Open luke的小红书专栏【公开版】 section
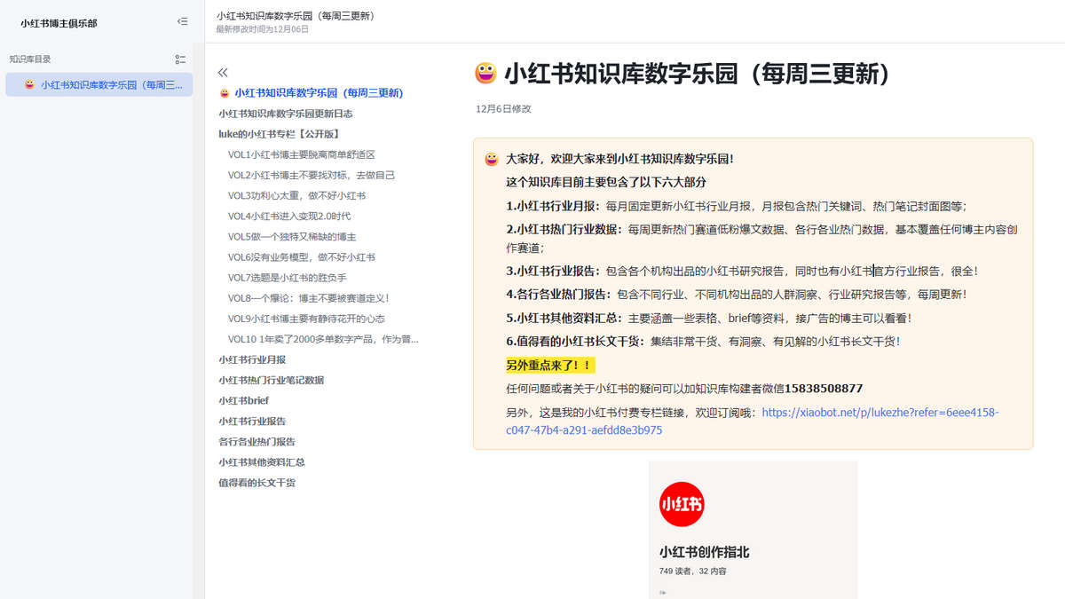Image resolution: width=1065 pixels, height=599 pixels. pyautogui.click(x=280, y=134)
